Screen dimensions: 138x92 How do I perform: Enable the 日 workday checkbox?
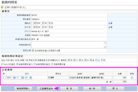(x=102, y=60)
